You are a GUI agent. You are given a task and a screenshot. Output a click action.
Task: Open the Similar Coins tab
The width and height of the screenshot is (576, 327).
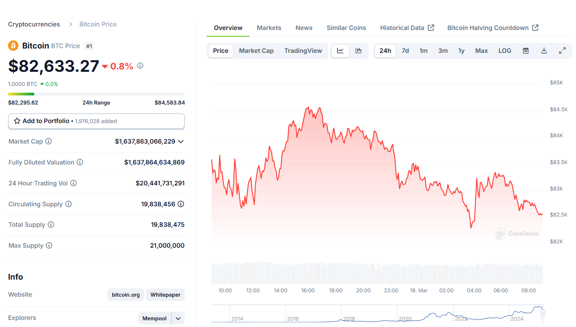coord(346,28)
